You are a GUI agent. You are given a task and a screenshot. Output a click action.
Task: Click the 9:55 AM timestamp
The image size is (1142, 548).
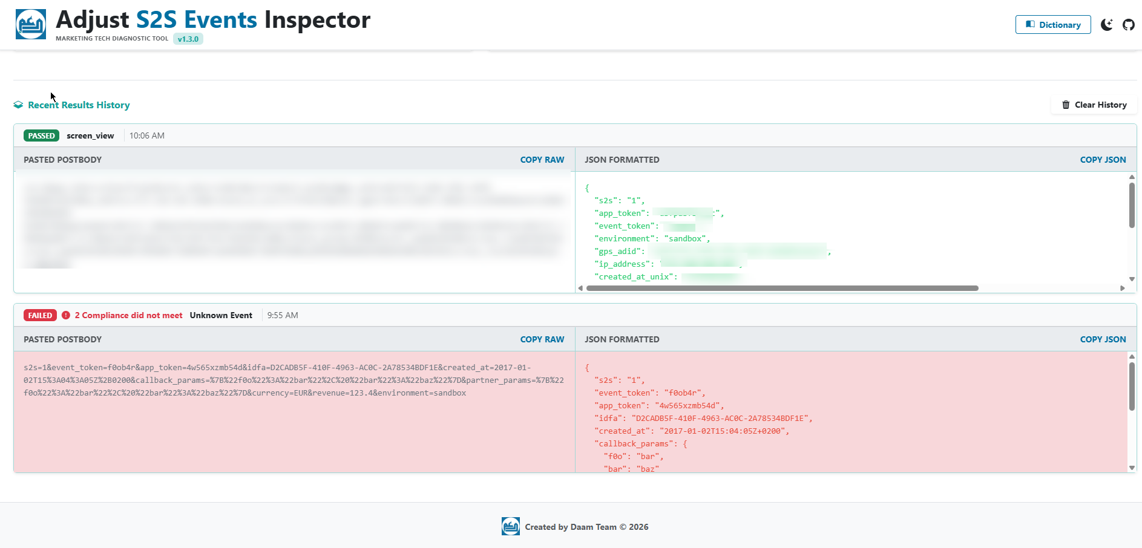(283, 315)
